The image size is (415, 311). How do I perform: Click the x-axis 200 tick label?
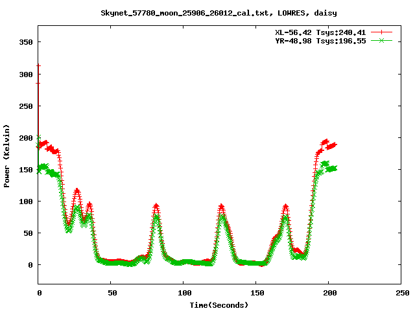click(330, 293)
